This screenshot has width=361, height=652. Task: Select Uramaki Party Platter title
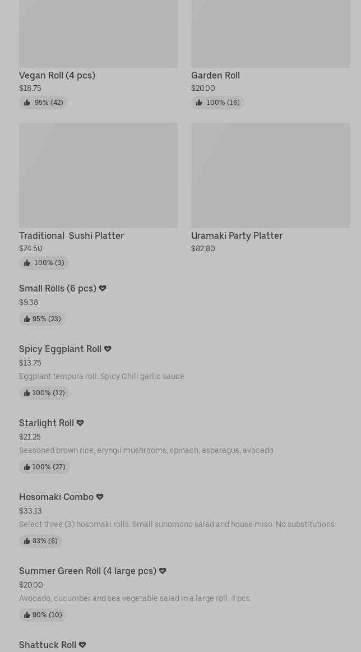(x=237, y=235)
